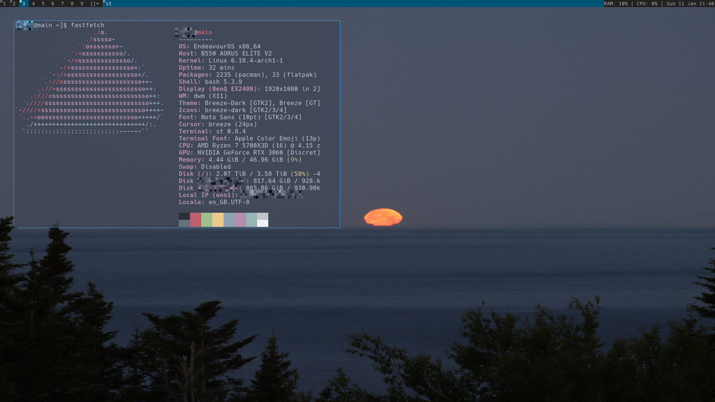
Task: Click the Shell: bash 5.3.9 line
Action: coord(211,82)
